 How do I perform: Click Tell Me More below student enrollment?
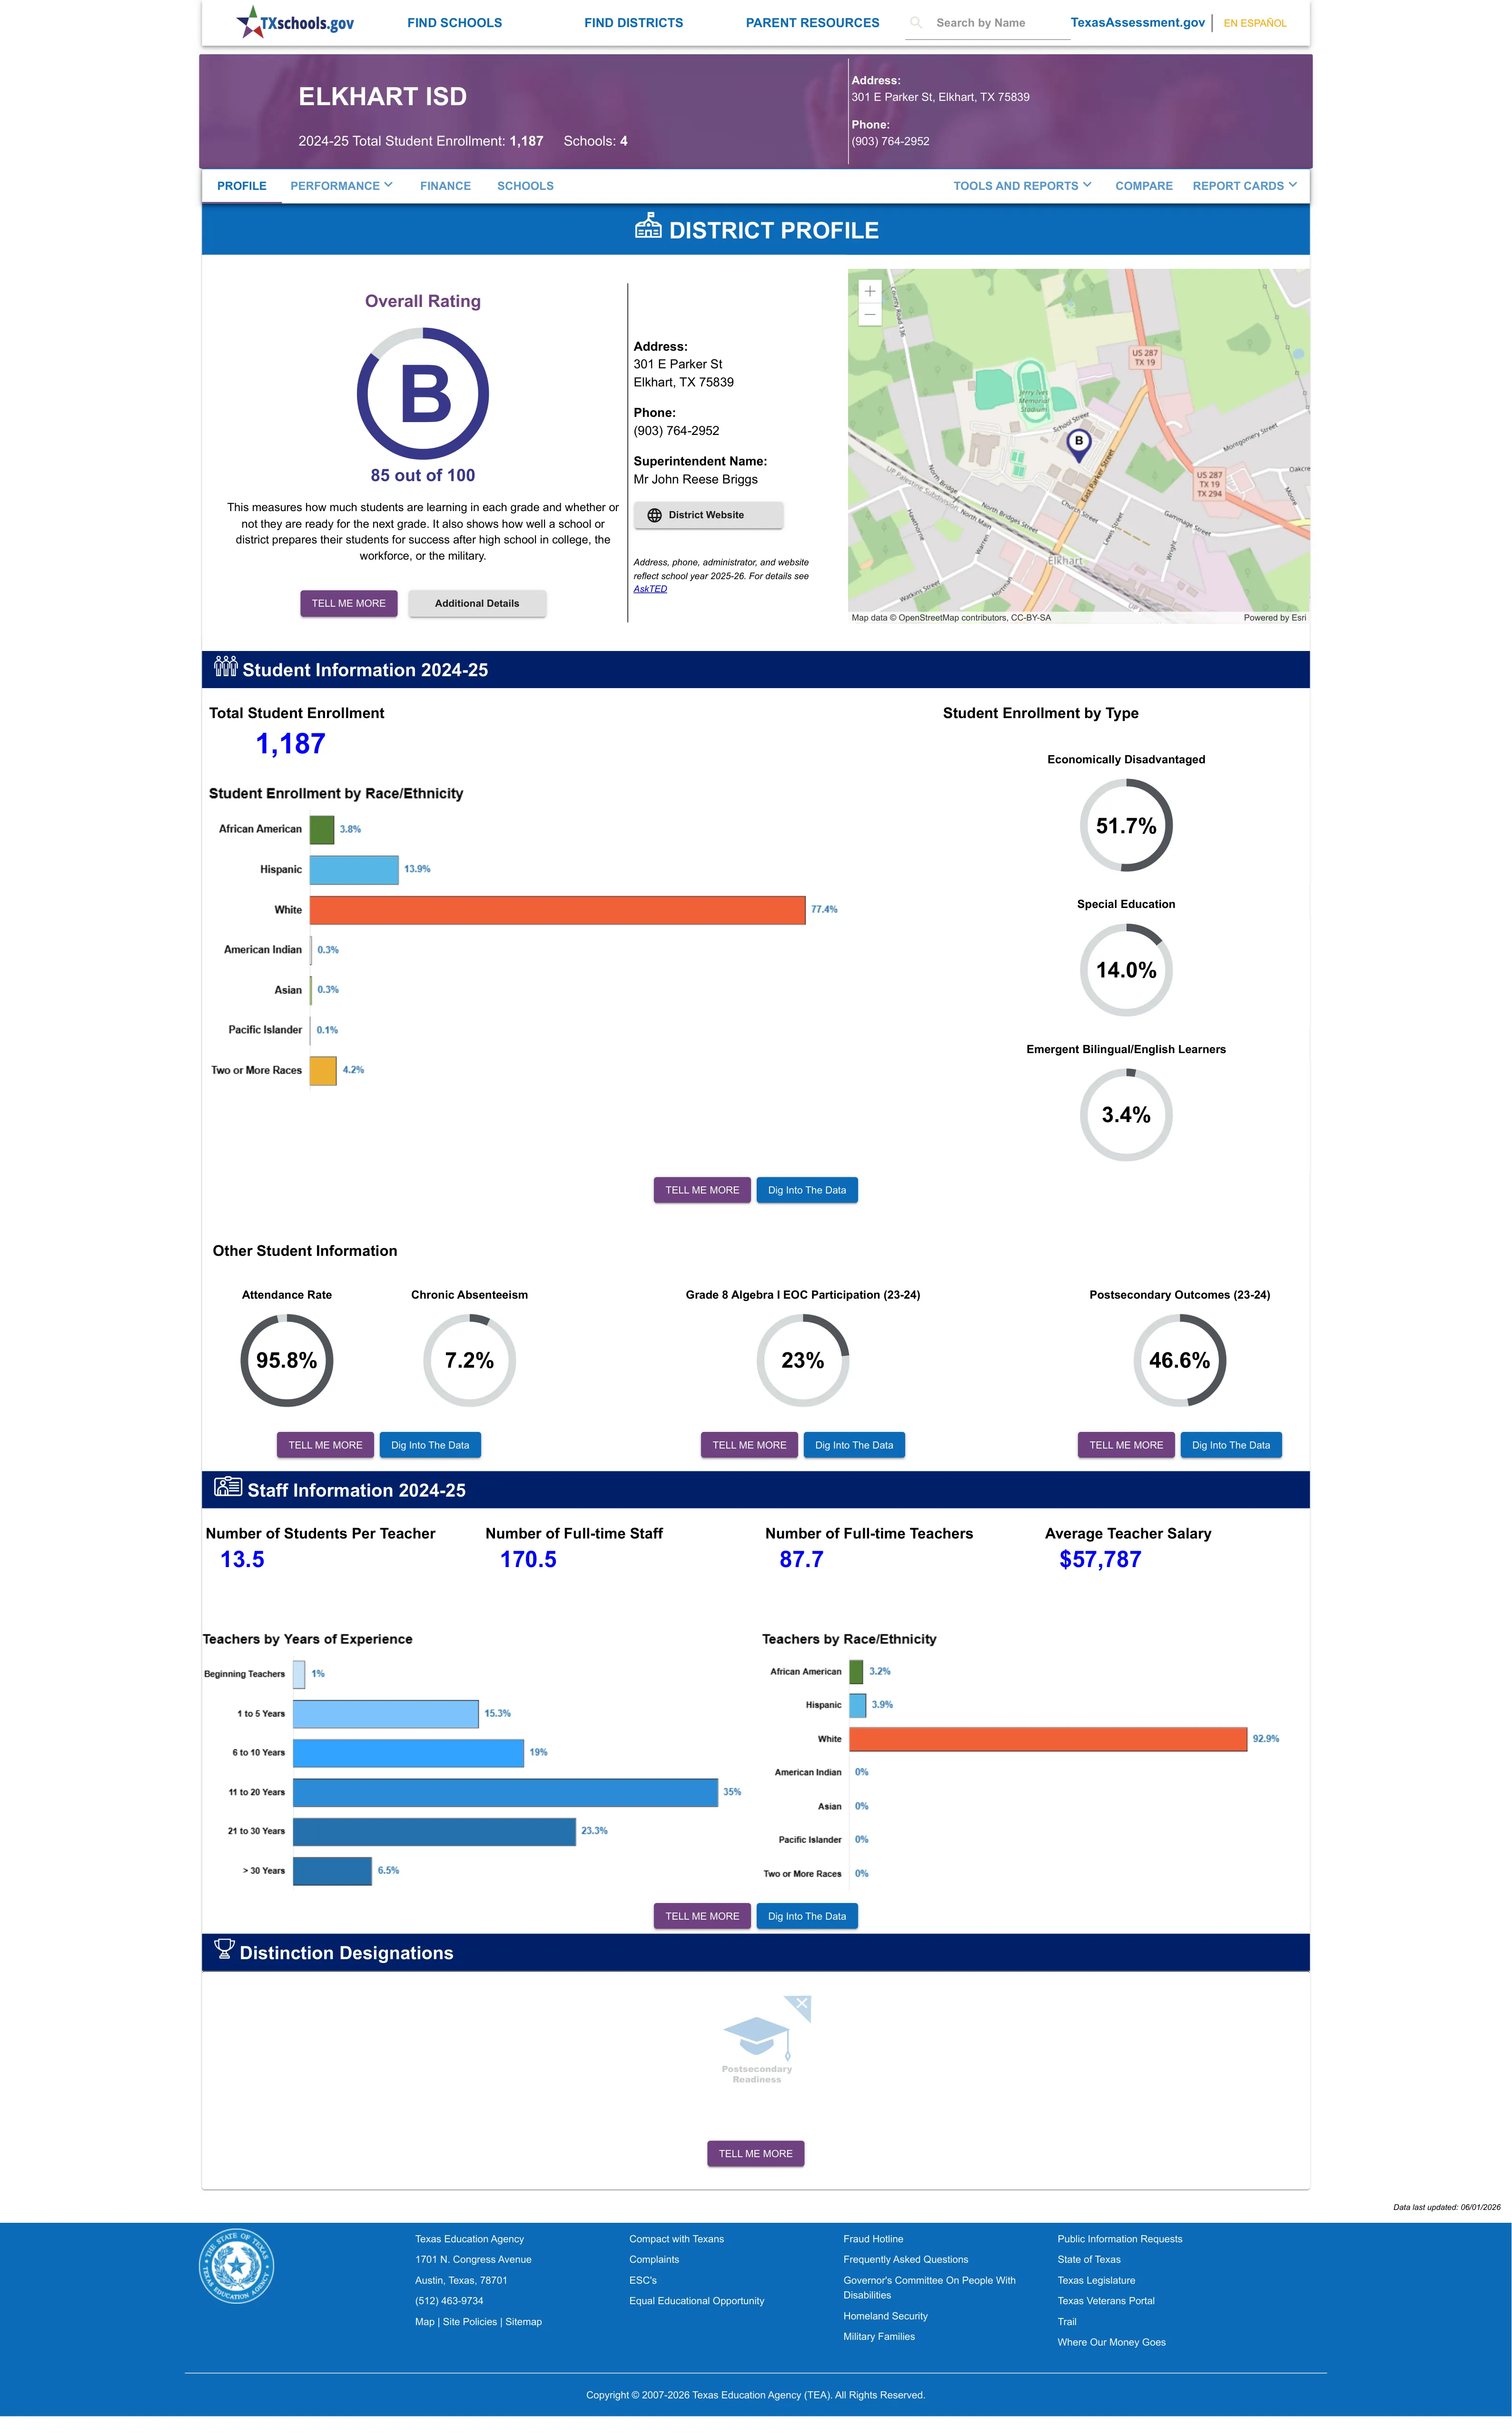click(x=702, y=1191)
